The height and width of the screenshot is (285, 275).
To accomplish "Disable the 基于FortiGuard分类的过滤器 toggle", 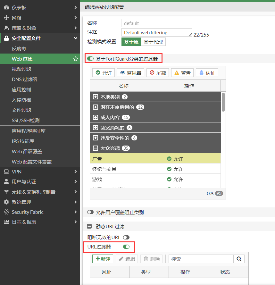I will tap(90, 59).
